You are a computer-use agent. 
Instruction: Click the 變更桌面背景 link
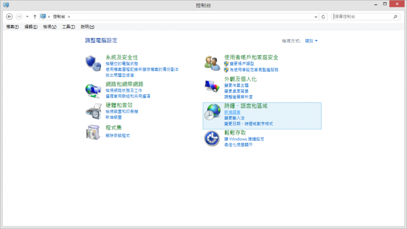click(237, 91)
